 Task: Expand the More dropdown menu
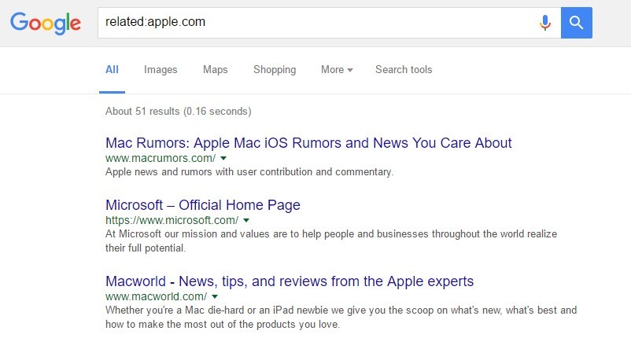pos(337,69)
